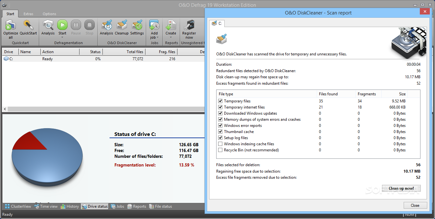
Task: Open the History panel
Action: (x=69, y=206)
